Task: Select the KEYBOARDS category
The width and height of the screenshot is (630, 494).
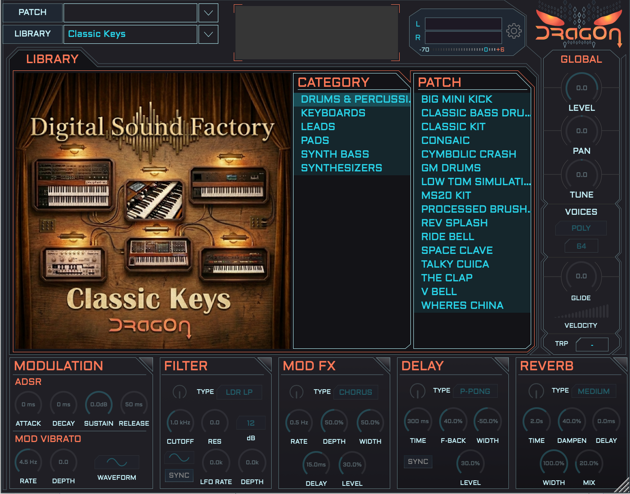Action: [352, 113]
